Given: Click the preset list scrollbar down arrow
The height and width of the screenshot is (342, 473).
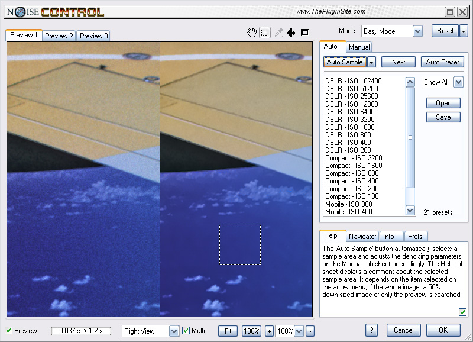Looking at the screenshot, I should 410,210.
